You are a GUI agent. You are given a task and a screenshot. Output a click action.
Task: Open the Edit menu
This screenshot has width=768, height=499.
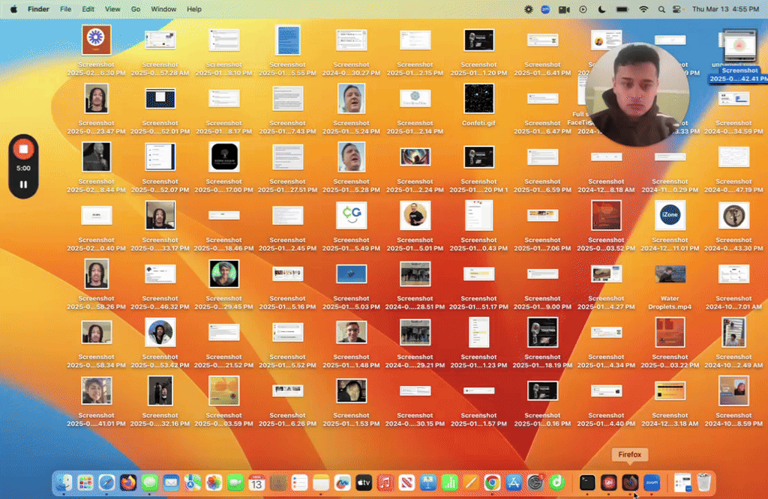[x=88, y=9]
